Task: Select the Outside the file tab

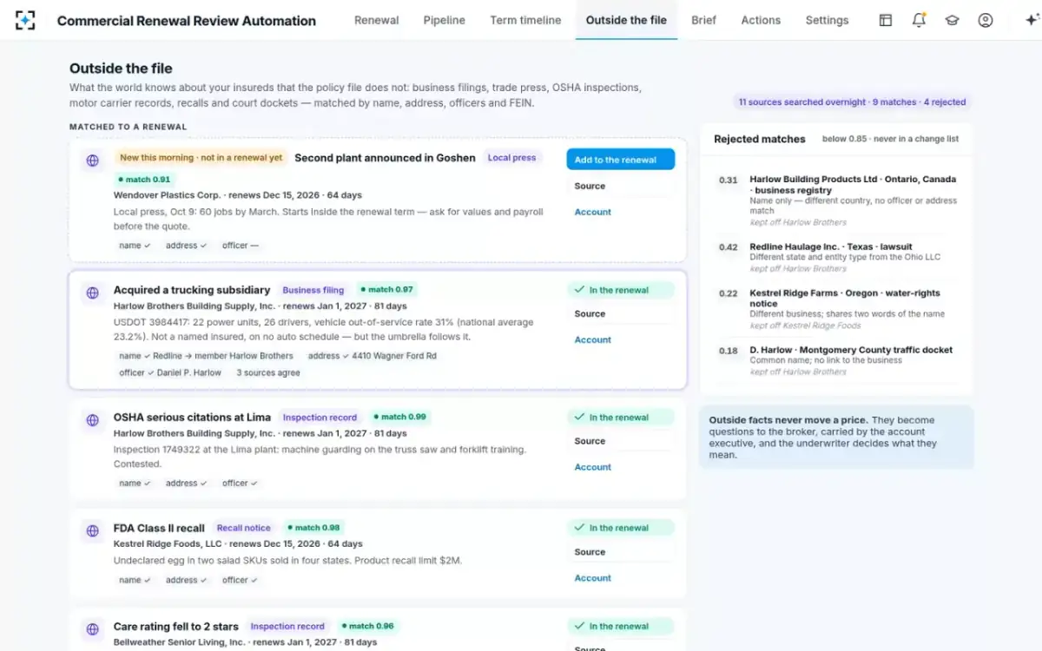Action: [626, 20]
